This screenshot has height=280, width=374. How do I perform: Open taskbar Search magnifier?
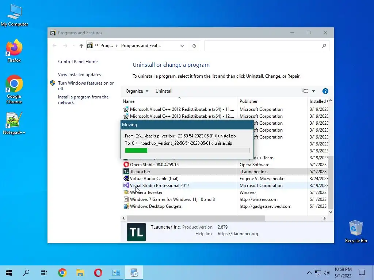[26, 273]
